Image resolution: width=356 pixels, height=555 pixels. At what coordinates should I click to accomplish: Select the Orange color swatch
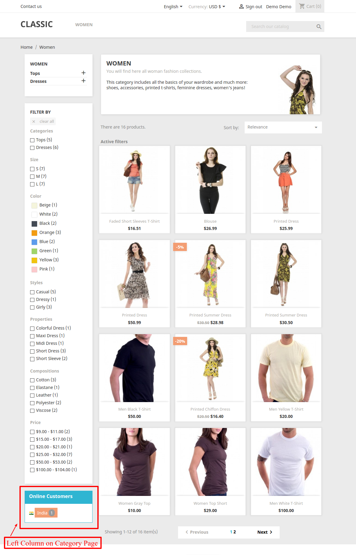[x=34, y=233]
